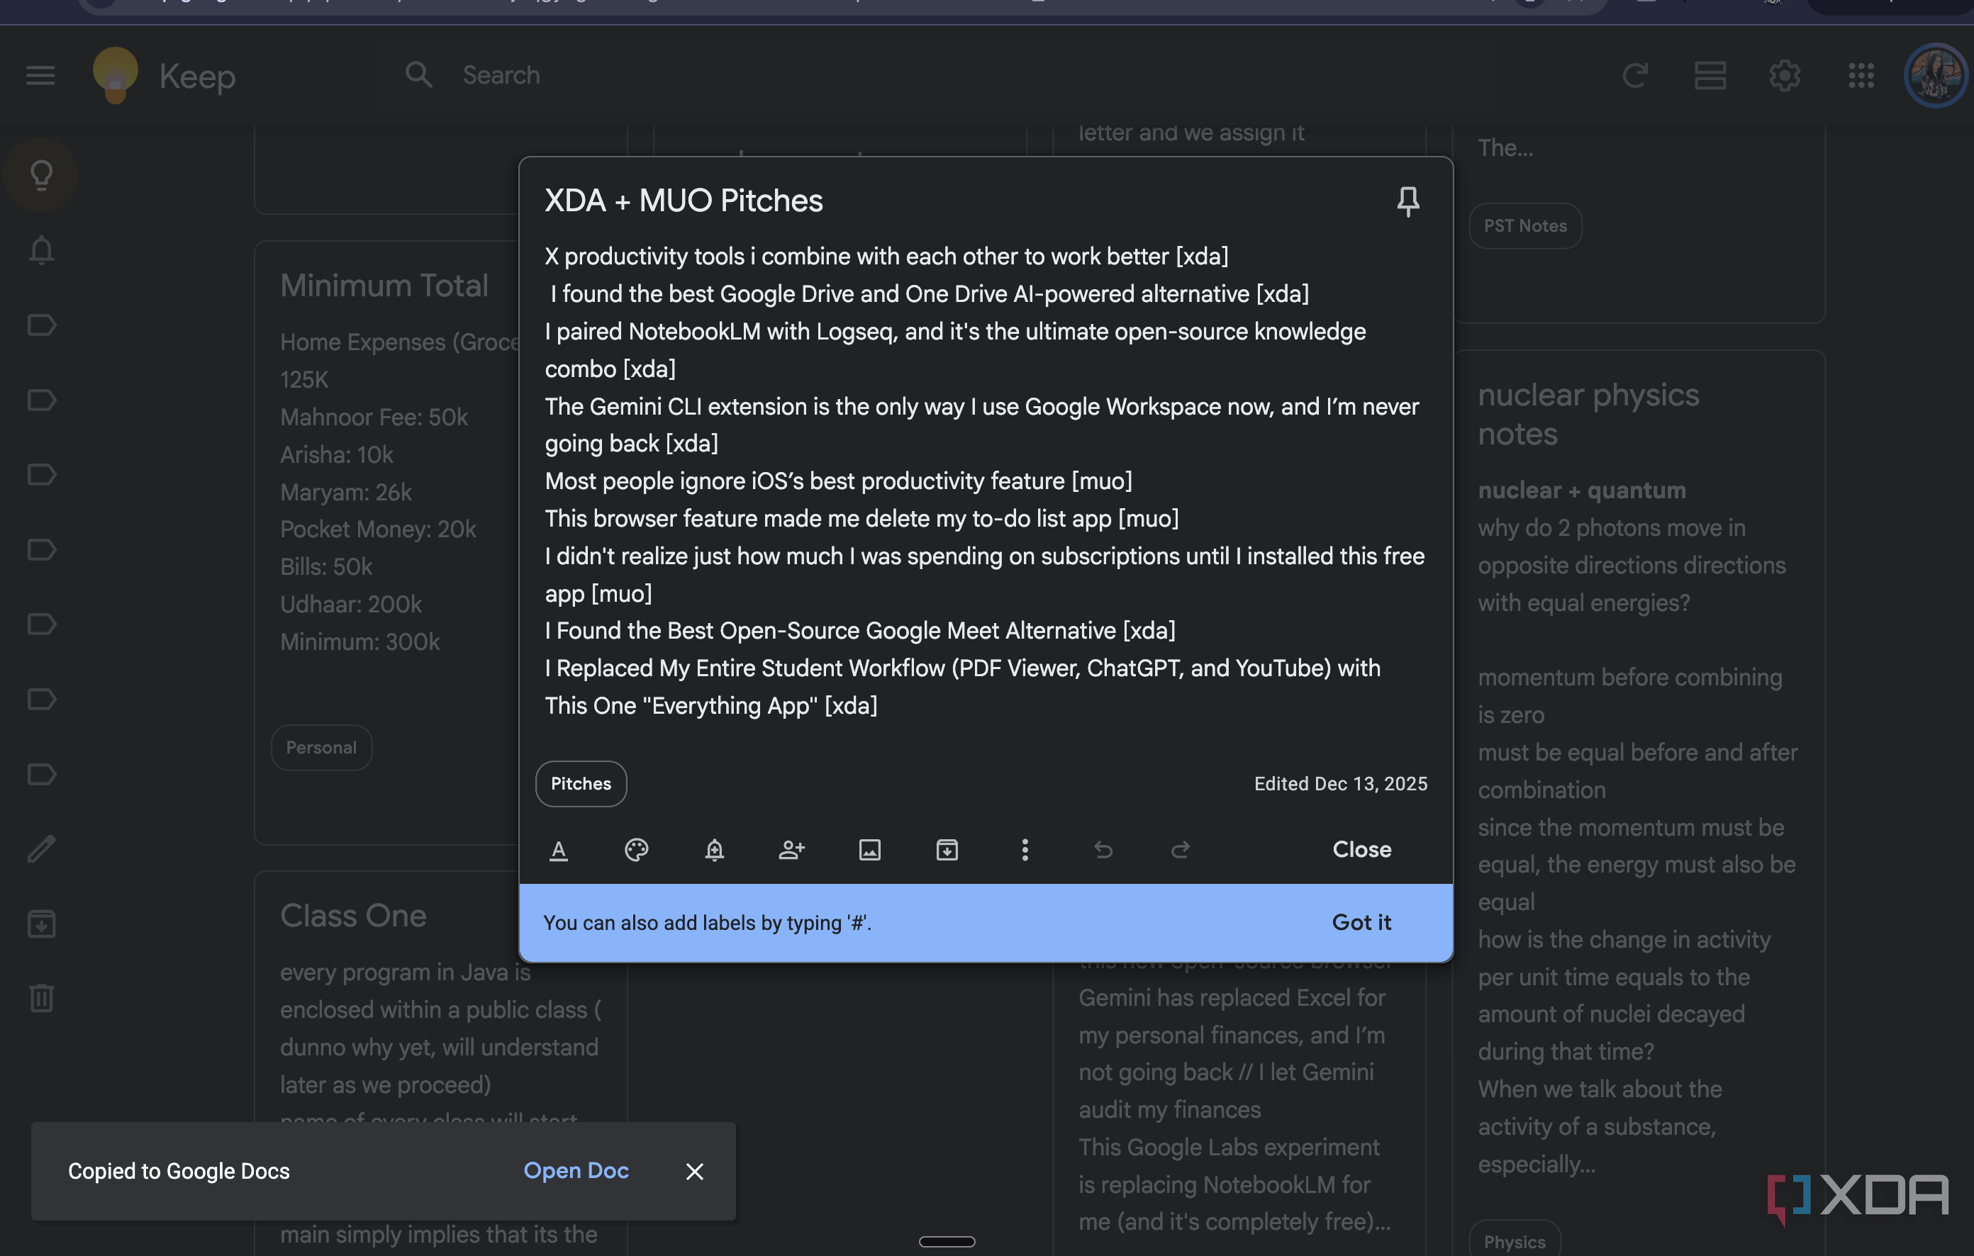Screen dimensions: 1974x1256
Task: Click the Physics label chip
Action: [1514, 1241]
